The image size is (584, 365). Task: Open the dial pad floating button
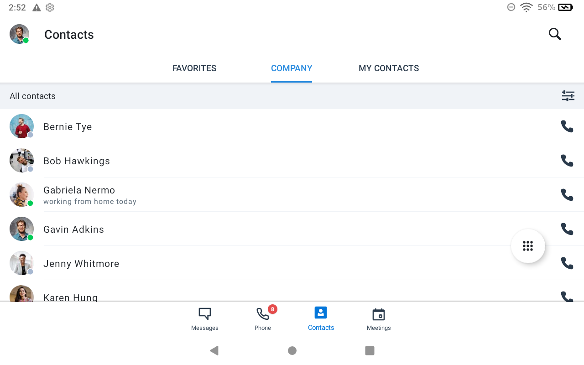point(528,245)
